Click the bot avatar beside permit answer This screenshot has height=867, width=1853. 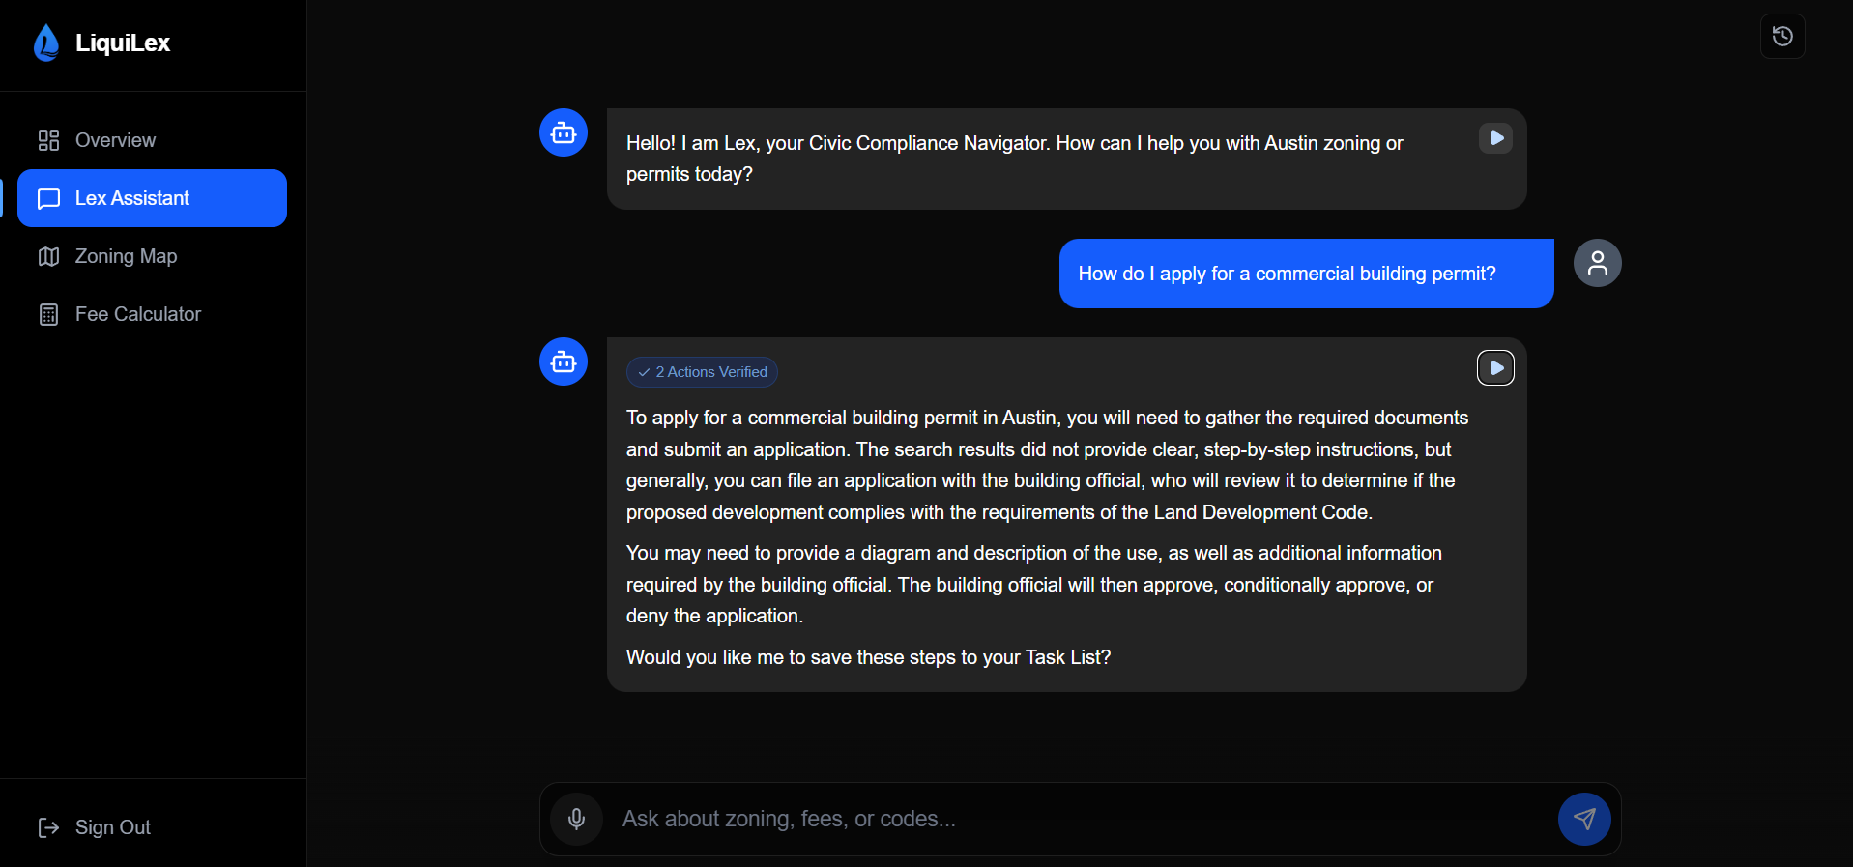(x=564, y=361)
